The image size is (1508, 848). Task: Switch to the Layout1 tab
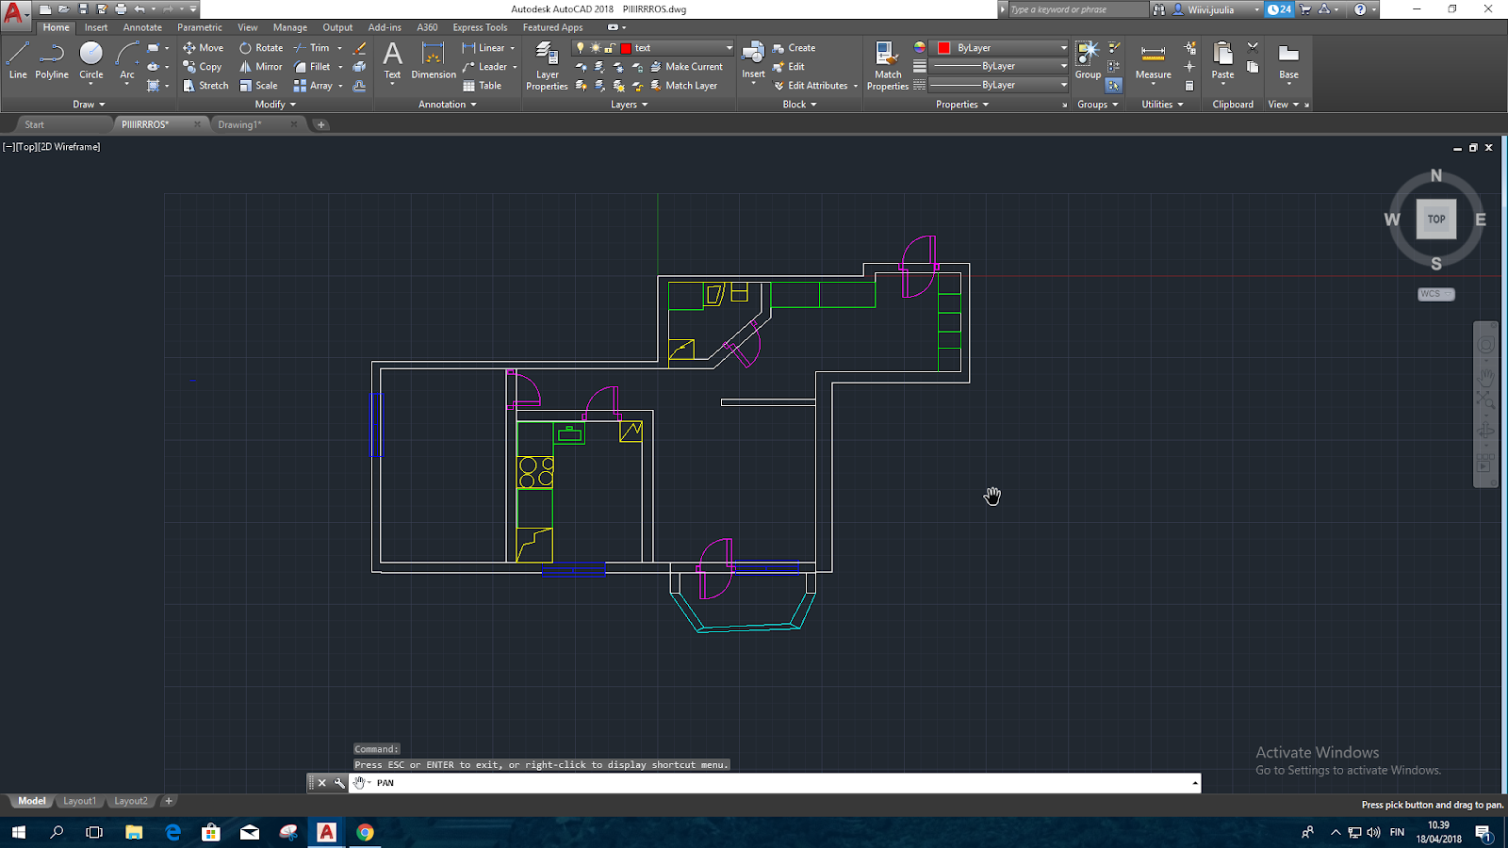(79, 801)
